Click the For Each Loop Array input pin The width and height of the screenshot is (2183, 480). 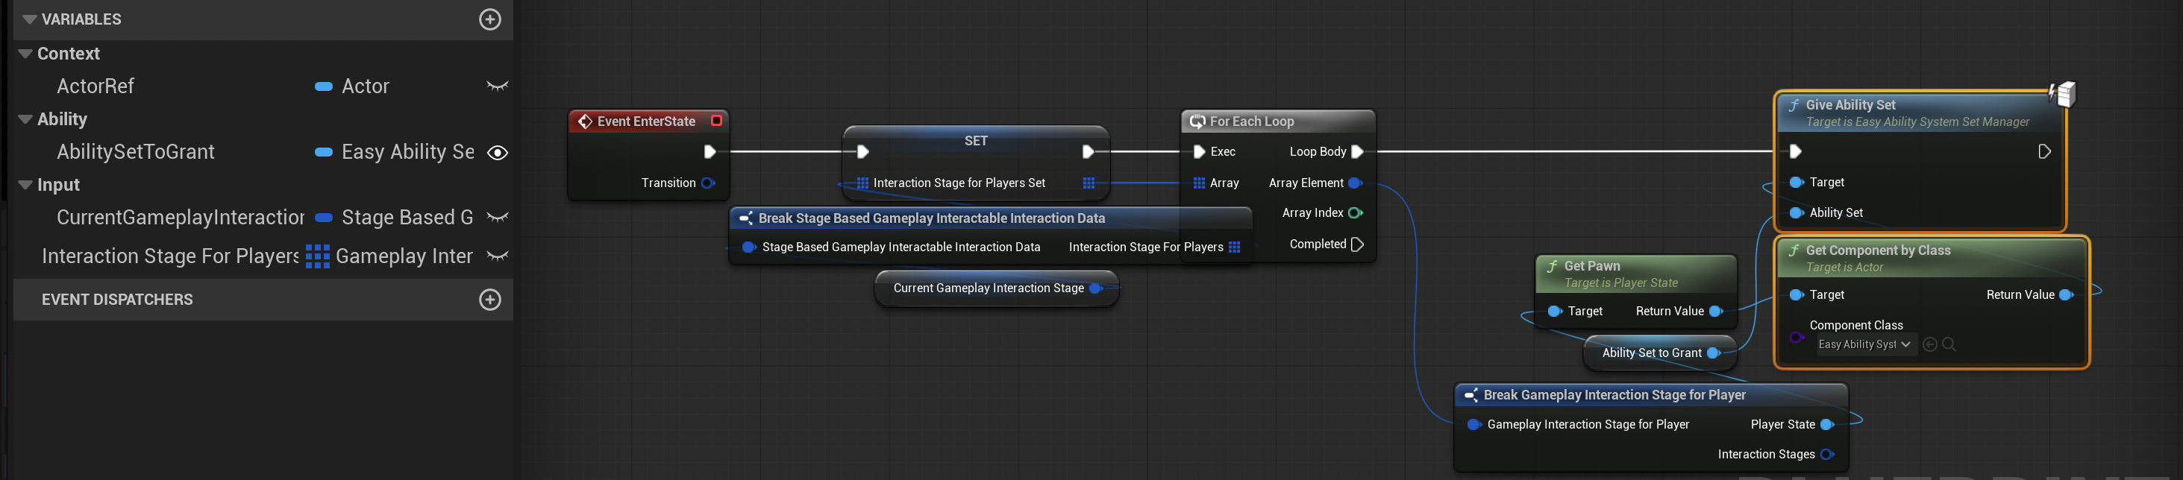(1199, 183)
